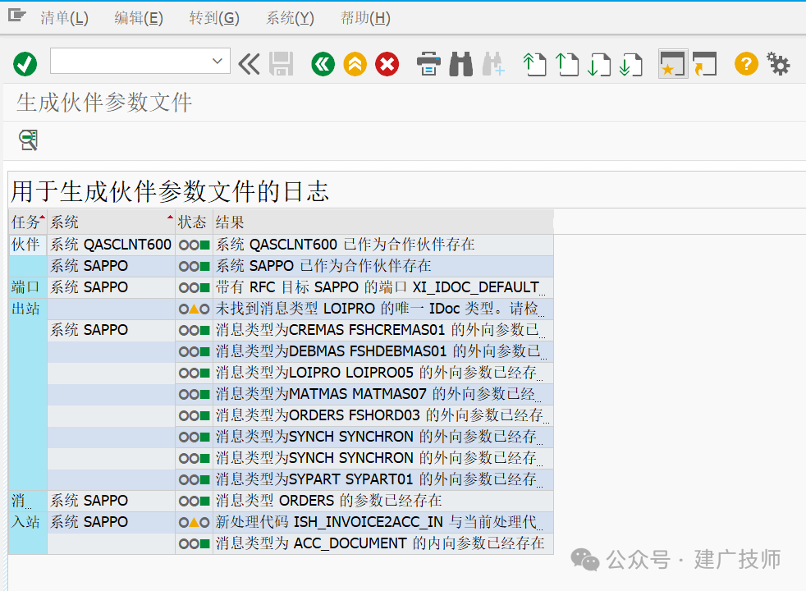Open the SAP system menu icon
The image size is (806, 591).
[17, 16]
